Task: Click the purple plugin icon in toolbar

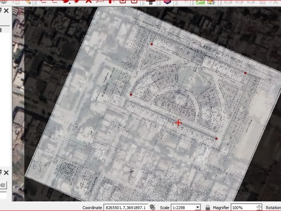Action: click(167, 2)
